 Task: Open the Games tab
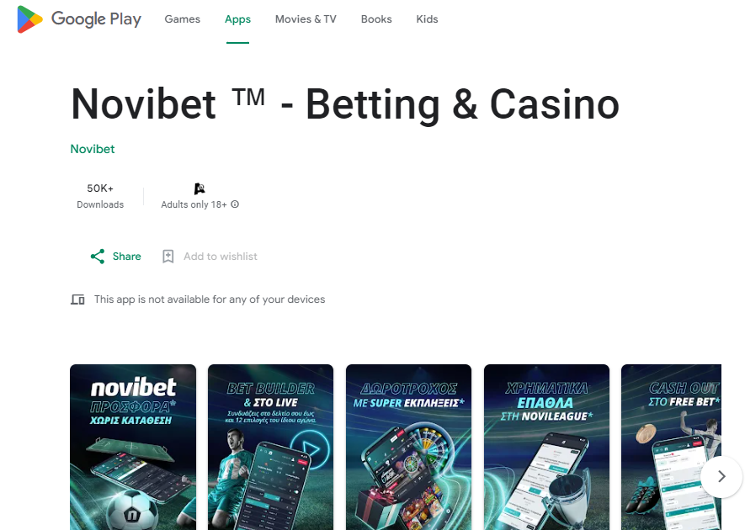tap(183, 19)
